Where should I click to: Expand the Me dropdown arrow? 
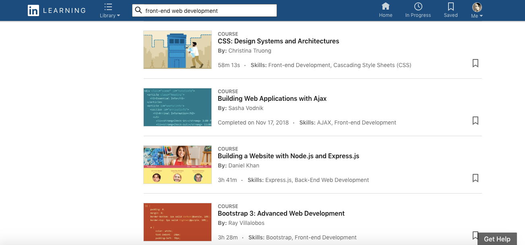click(481, 16)
